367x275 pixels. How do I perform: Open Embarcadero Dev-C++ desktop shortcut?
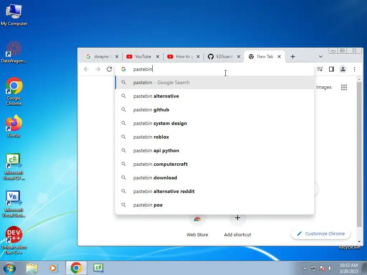(x=14, y=240)
